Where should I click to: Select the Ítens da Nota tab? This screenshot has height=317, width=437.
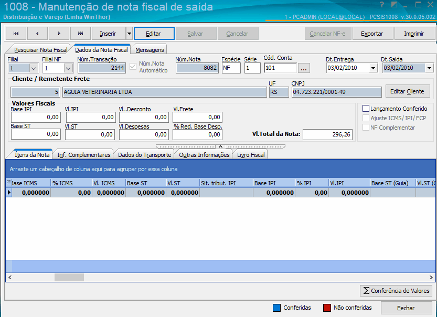coord(32,155)
